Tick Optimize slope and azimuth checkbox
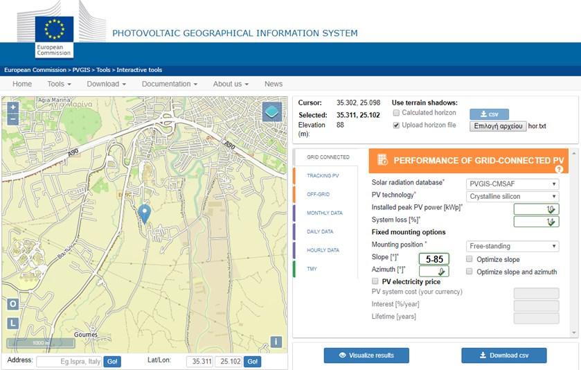Viewport: 581px width, 370px height. [x=469, y=272]
